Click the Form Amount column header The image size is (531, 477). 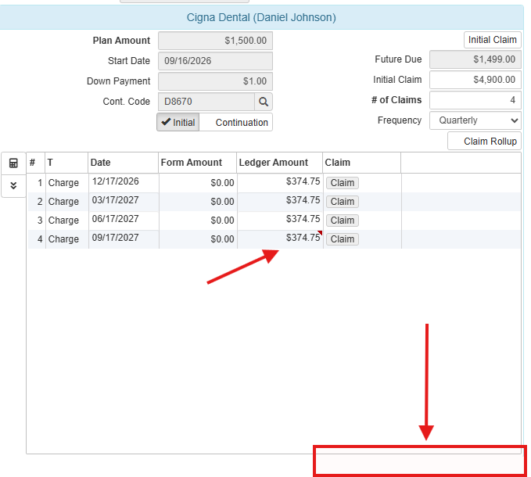pyautogui.click(x=197, y=163)
